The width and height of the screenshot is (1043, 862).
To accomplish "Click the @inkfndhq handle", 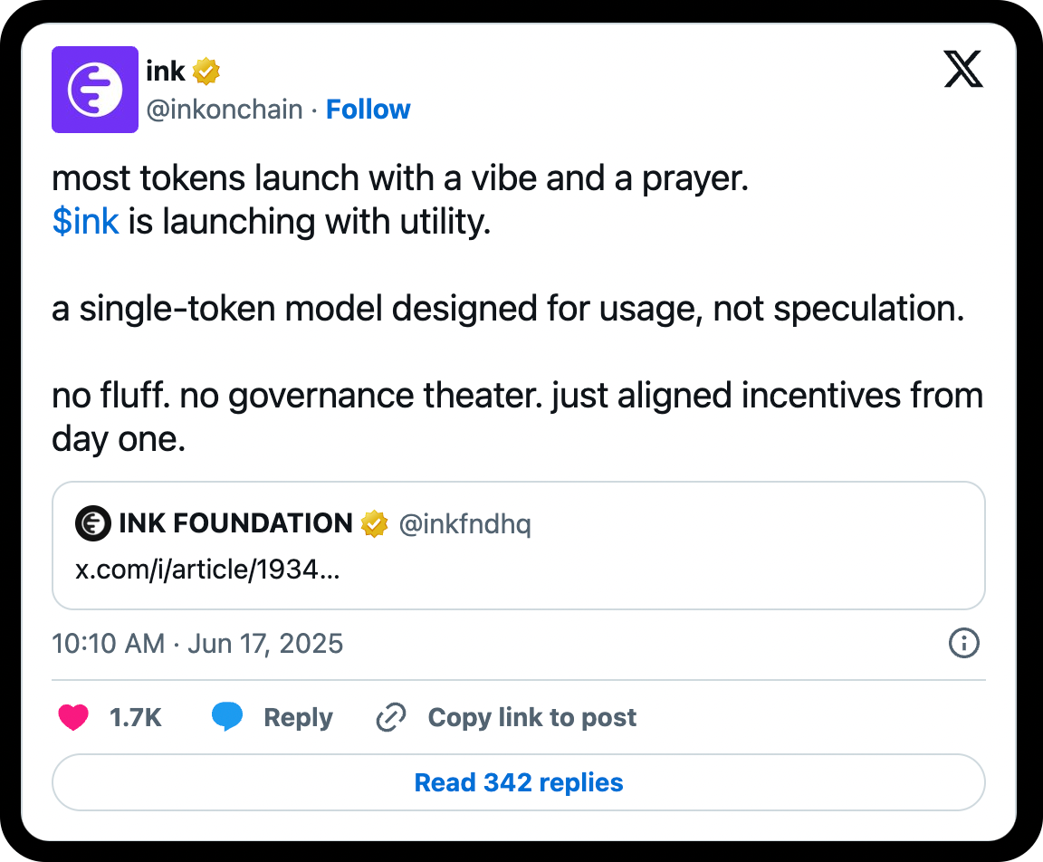I will 464,523.
